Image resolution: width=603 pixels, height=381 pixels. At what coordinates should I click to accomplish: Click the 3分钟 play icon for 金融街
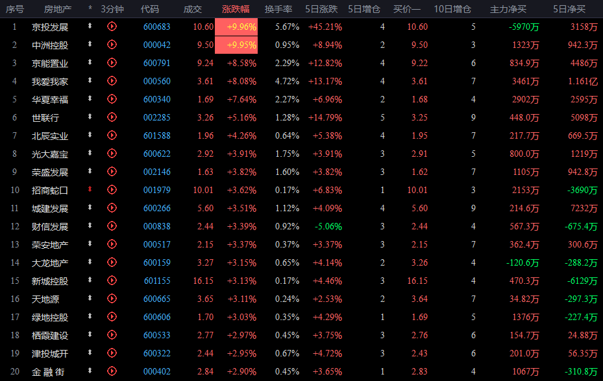click(112, 372)
